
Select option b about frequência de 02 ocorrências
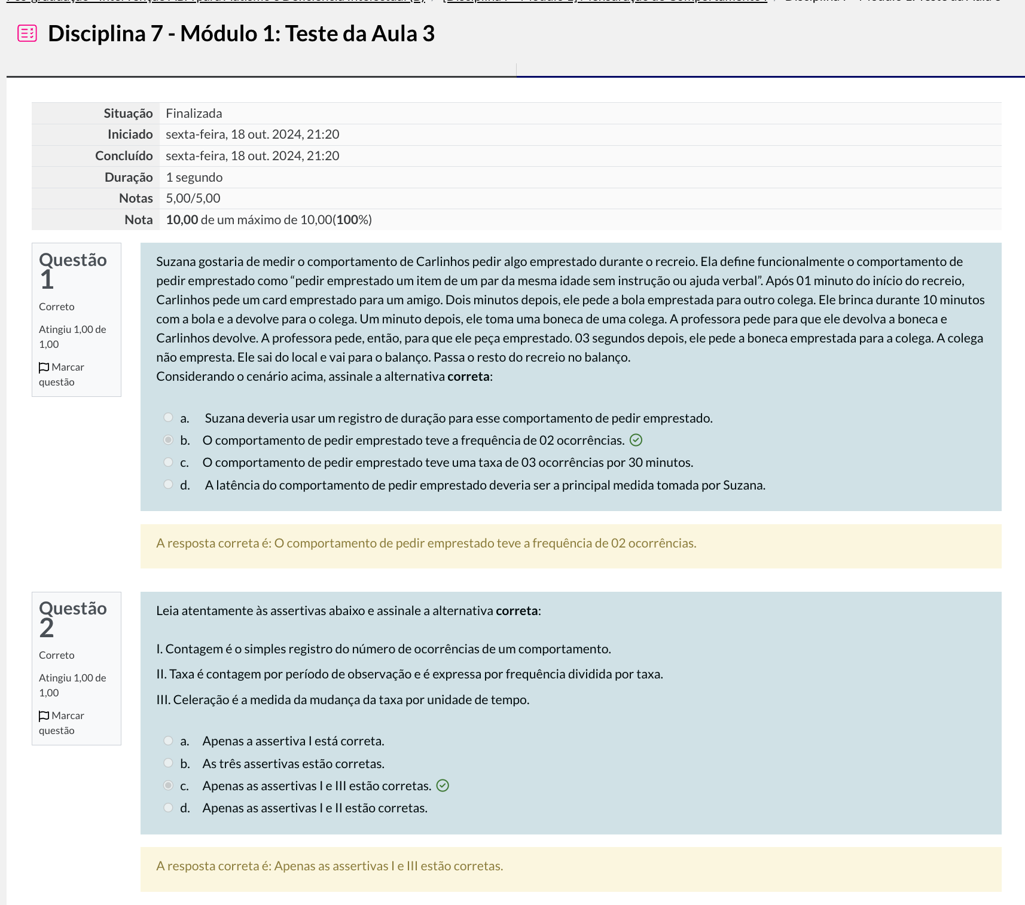(168, 440)
